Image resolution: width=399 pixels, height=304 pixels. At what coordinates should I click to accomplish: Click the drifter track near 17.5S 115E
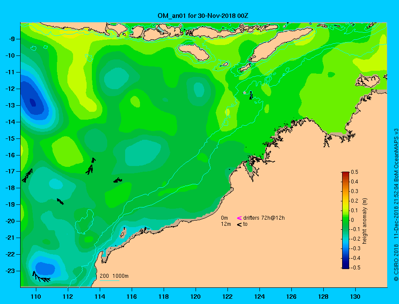coord(118,180)
